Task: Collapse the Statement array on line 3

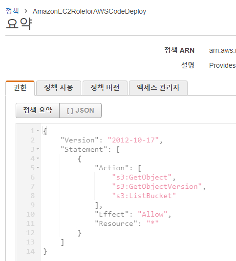Action: [38, 149]
